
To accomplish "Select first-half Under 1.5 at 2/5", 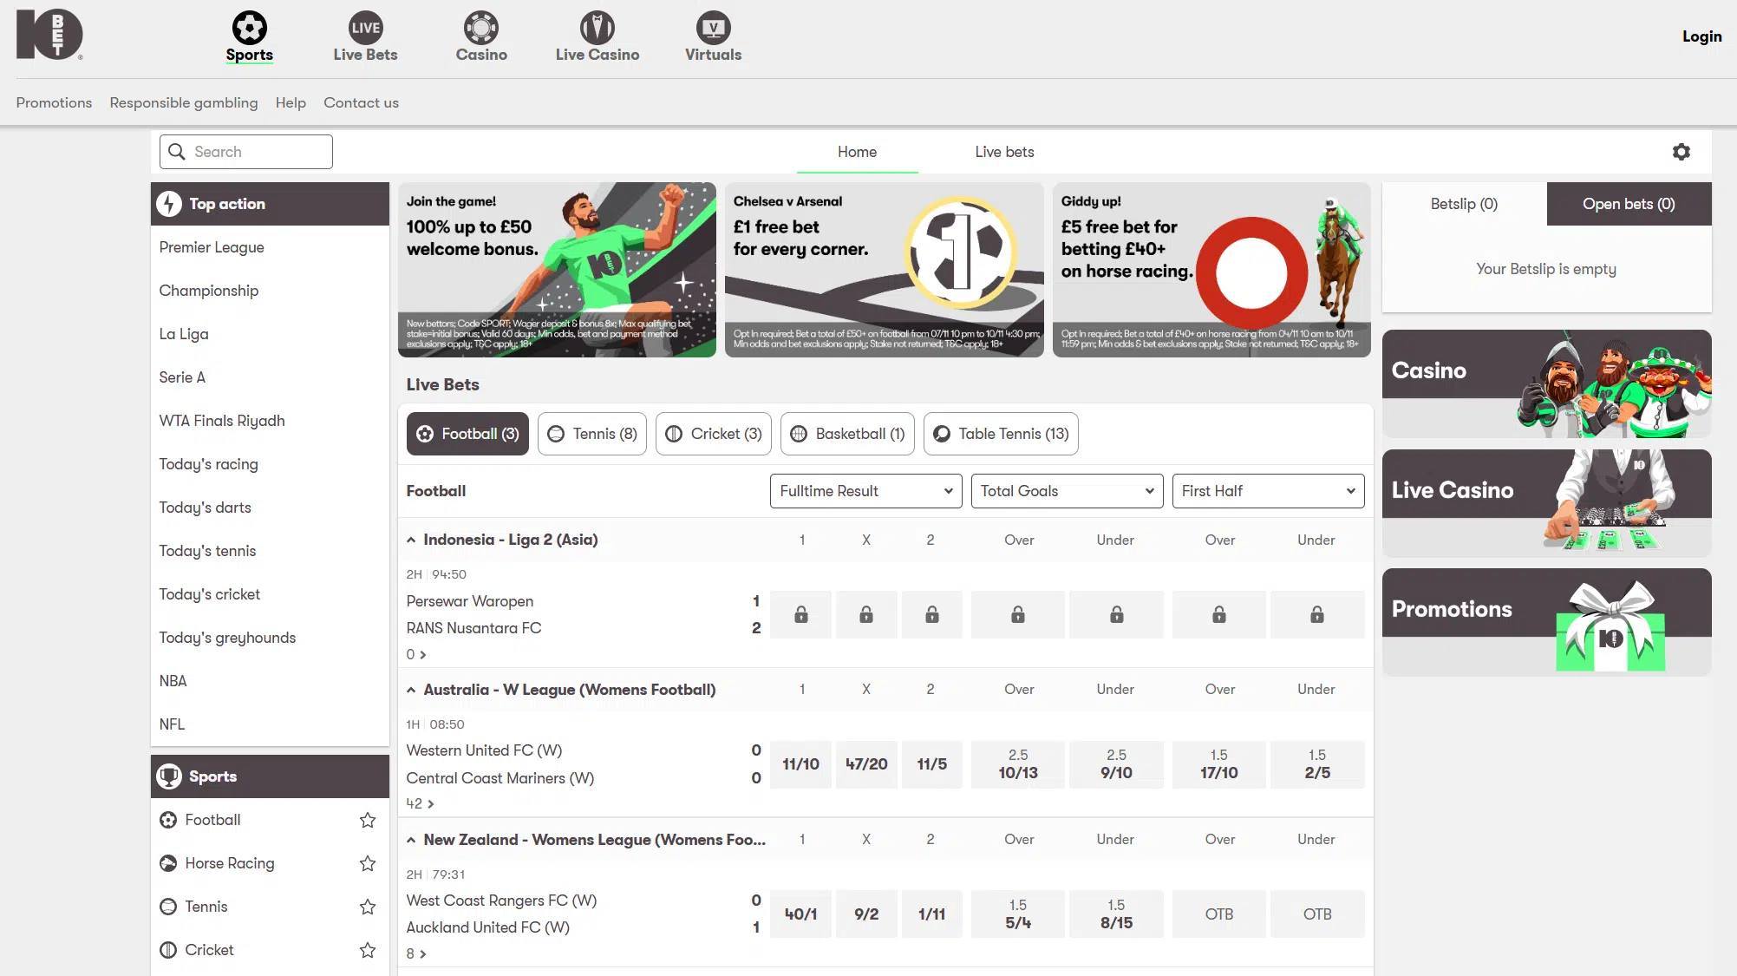I will click(x=1317, y=764).
